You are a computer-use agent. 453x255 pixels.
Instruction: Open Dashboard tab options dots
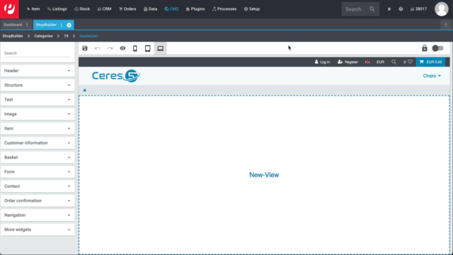coord(27,25)
